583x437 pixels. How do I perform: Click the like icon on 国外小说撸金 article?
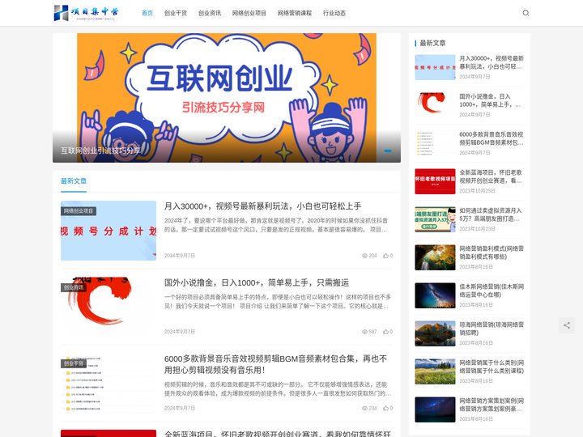(x=385, y=332)
